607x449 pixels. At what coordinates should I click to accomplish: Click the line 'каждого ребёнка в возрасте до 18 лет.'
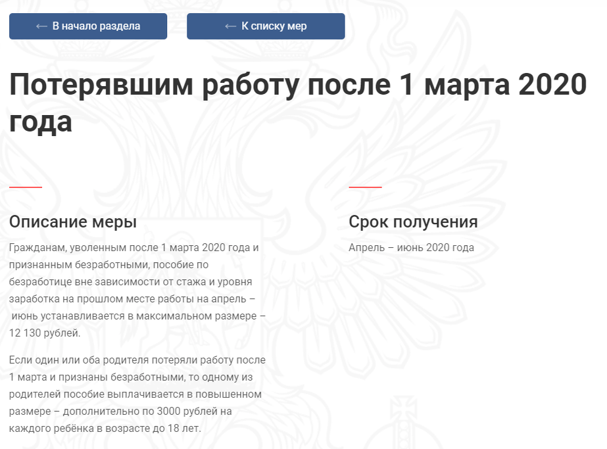(105, 429)
